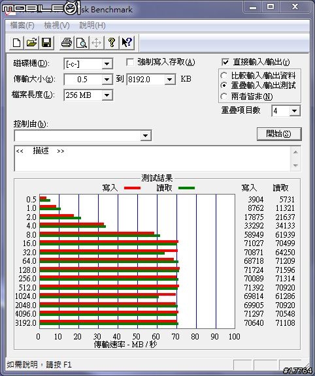The height and width of the screenshot is (376, 315).
Task: Open the 8192.0 transfer size end dropdown
Action: 170,80
